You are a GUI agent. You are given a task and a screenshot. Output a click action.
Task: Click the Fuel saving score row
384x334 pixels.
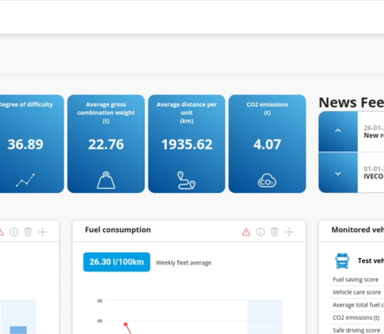tap(357, 280)
